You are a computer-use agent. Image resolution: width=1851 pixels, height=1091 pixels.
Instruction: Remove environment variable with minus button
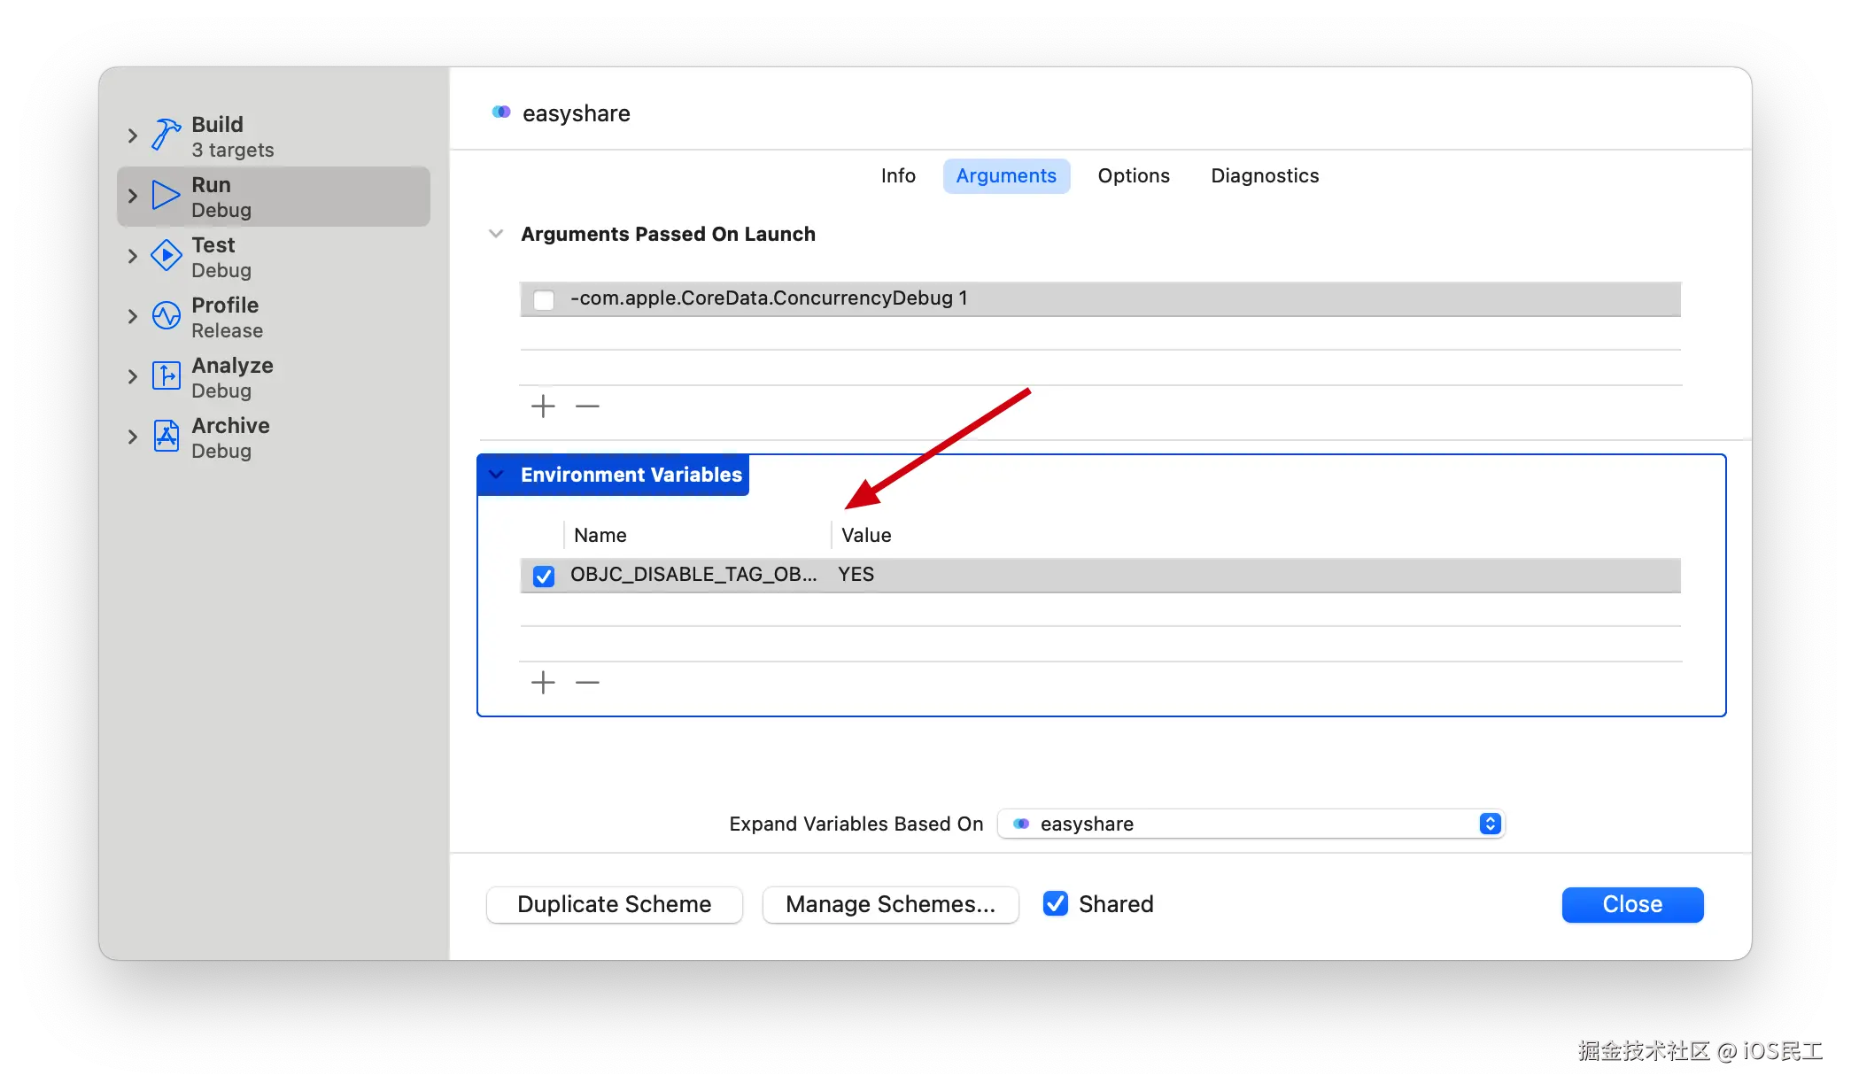(587, 683)
